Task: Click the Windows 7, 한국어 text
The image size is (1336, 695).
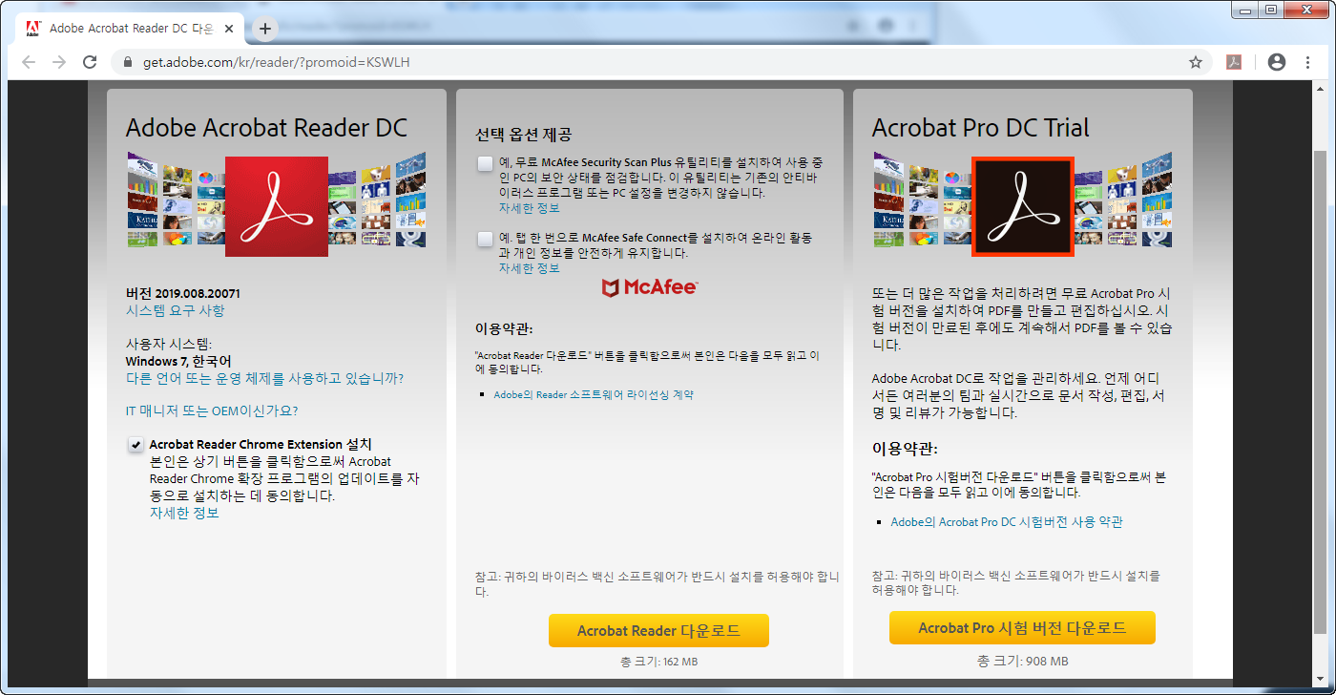Action: 178,361
